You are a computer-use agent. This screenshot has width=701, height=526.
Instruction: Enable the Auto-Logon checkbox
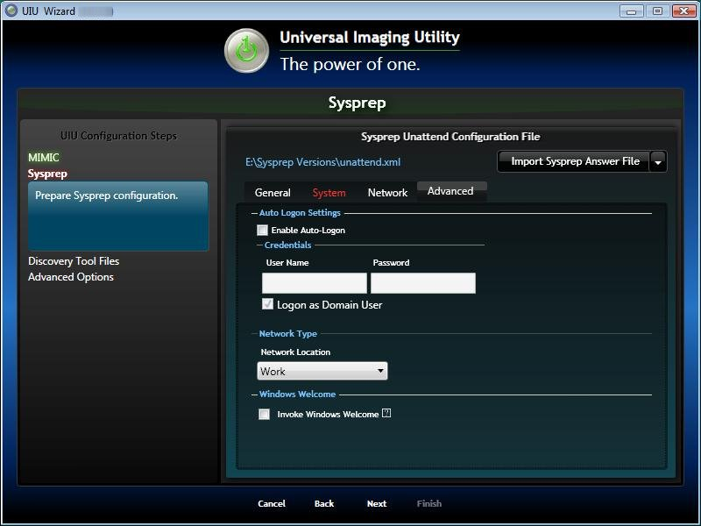click(x=262, y=230)
